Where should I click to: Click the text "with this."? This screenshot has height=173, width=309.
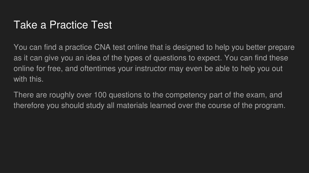tap(29, 79)
